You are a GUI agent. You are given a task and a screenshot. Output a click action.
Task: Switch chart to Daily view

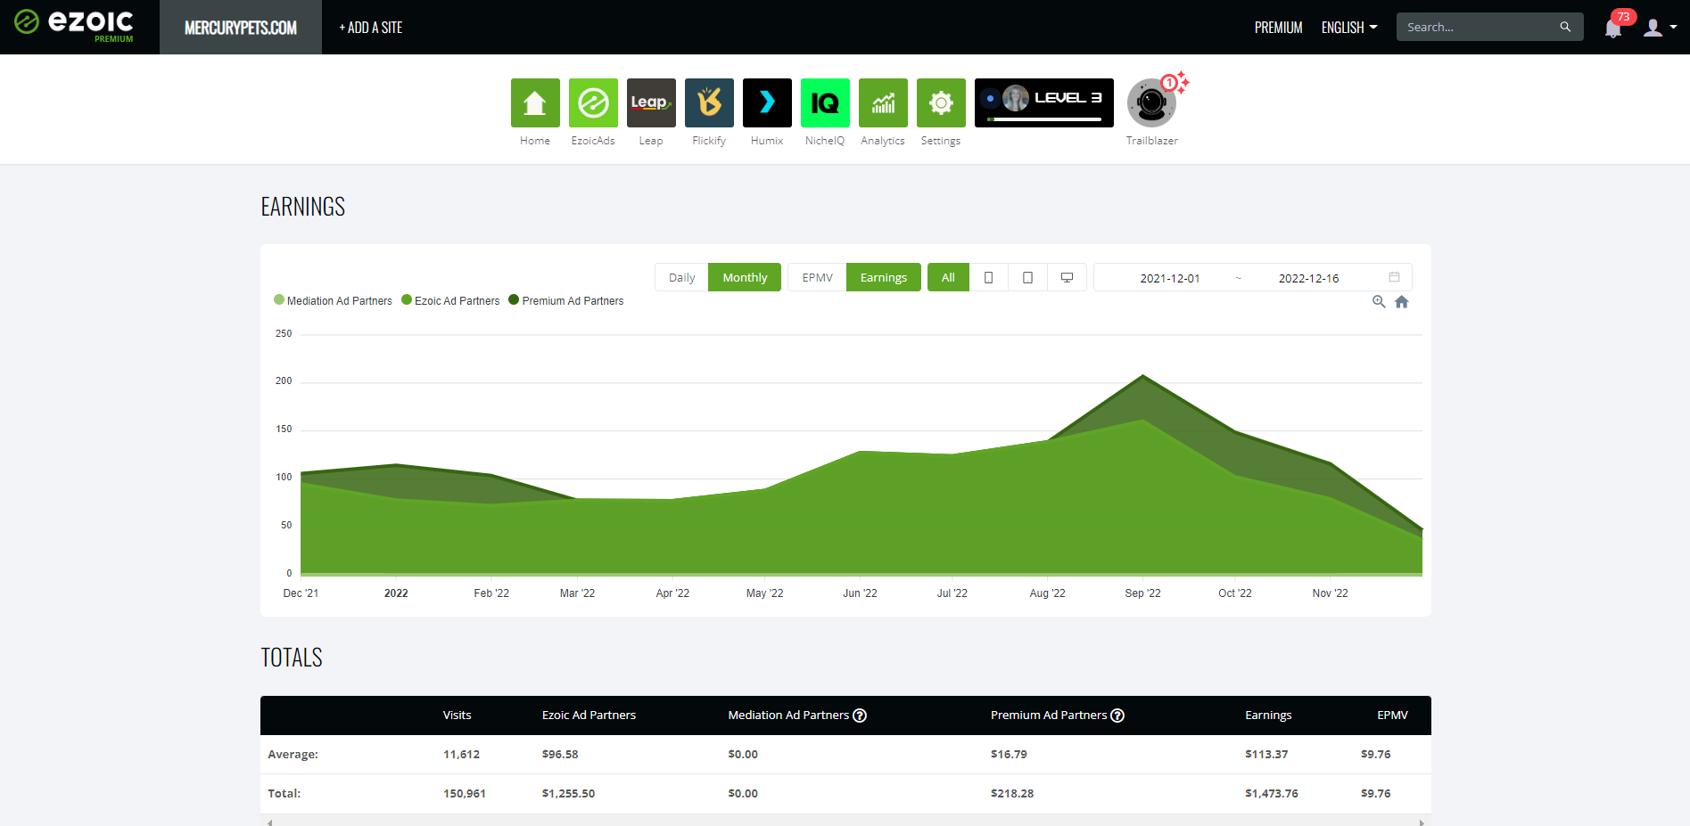click(x=681, y=277)
